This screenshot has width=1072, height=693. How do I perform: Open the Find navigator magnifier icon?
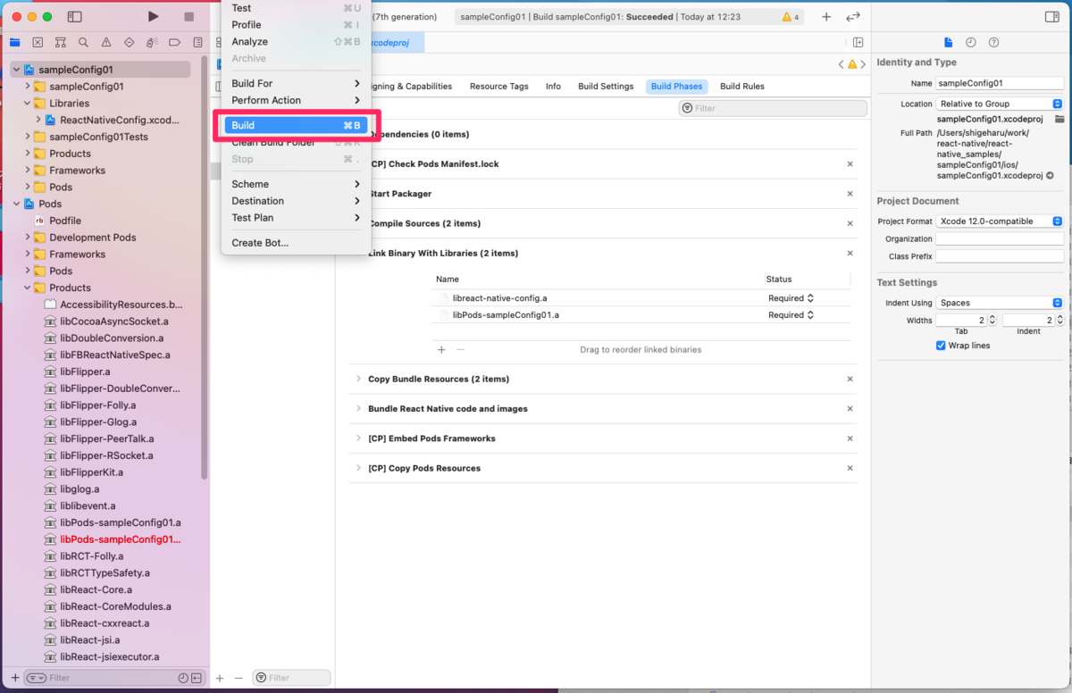point(83,42)
